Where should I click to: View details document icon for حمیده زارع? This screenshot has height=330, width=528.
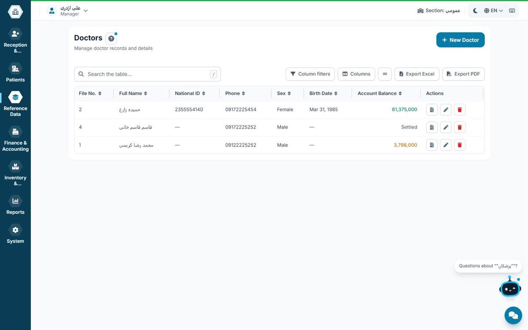pyautogui.click(x=432, y=110)
